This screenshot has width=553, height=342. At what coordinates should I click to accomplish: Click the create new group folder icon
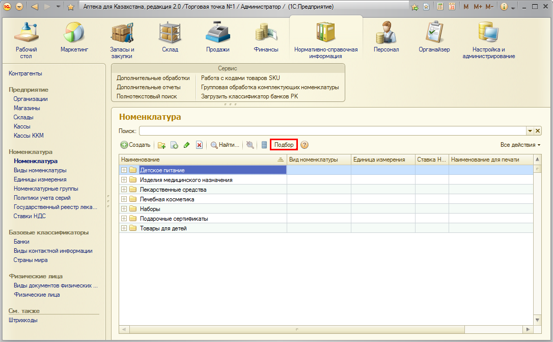coord(162,145)
